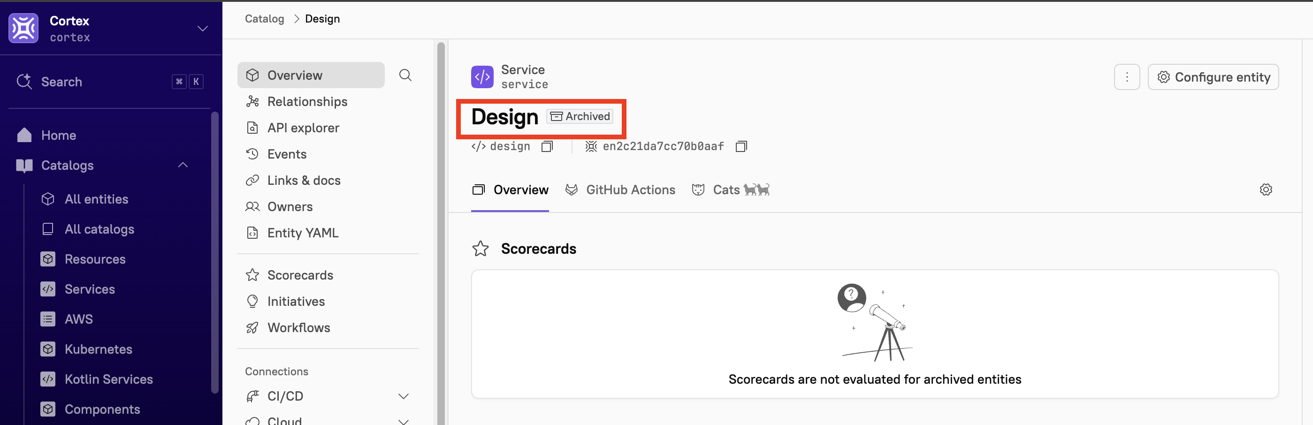Click the Catalog breadcrumb link
The height and width of the screenshot is (425, 1313).
click(x=265, y=19)
